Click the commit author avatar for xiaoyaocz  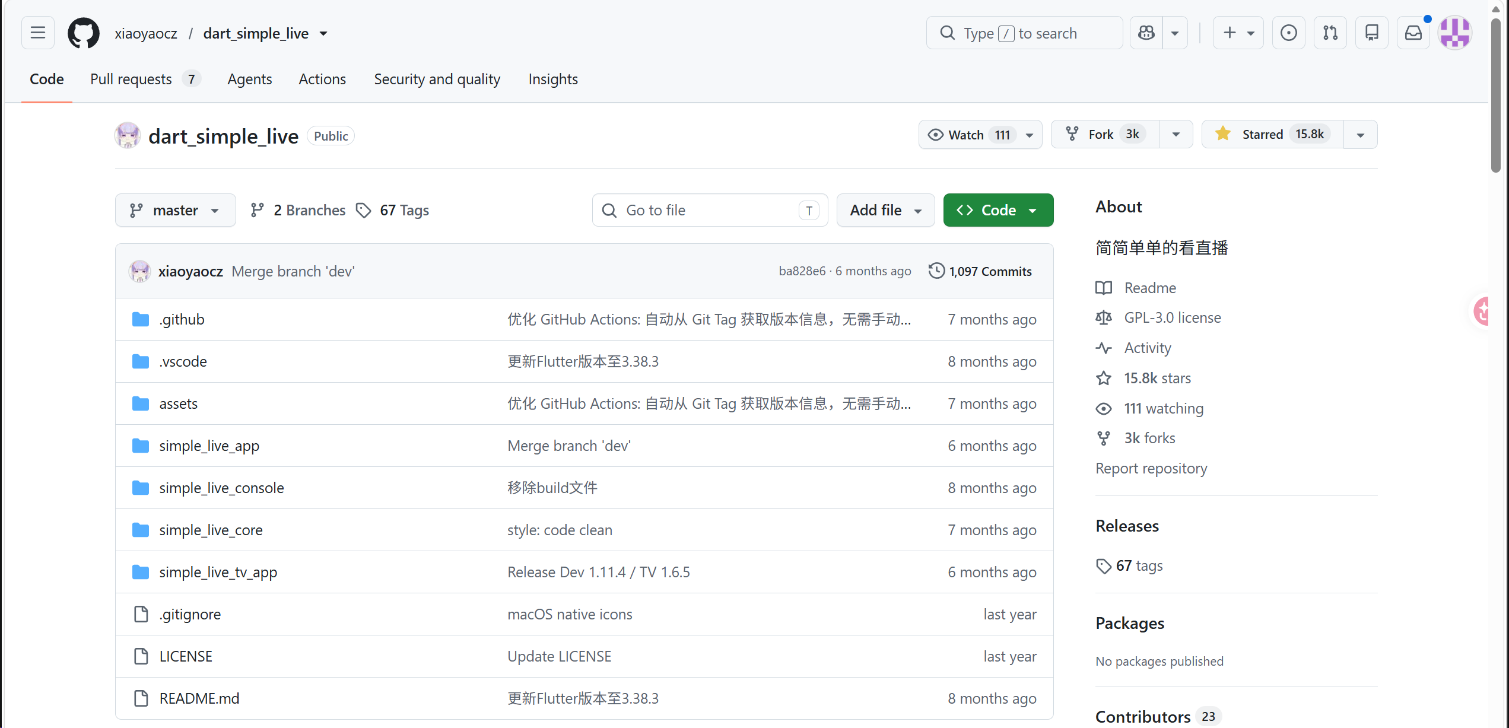(140, 271)
